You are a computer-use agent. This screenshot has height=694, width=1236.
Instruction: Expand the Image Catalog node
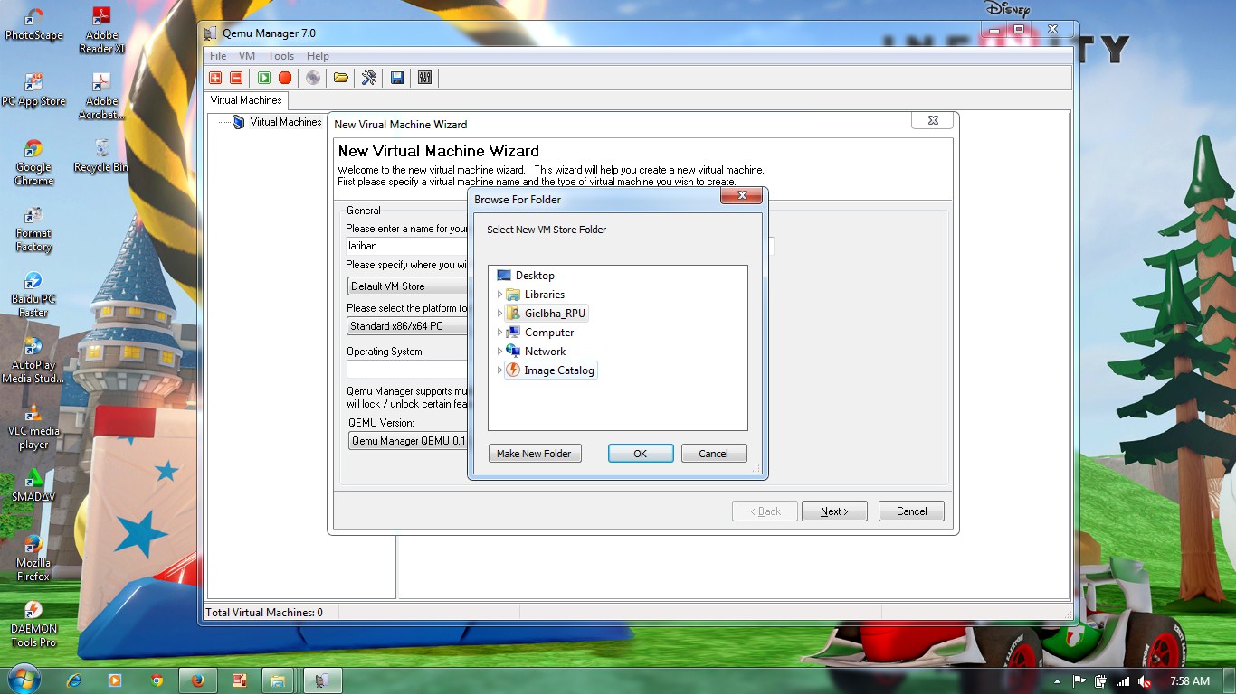coord(499,370)
